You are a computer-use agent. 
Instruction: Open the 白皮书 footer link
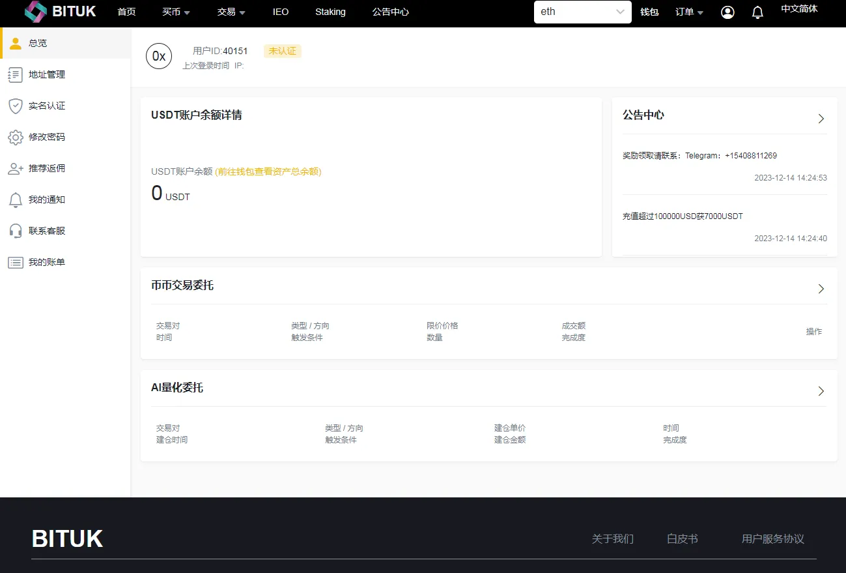pos(681,539)
